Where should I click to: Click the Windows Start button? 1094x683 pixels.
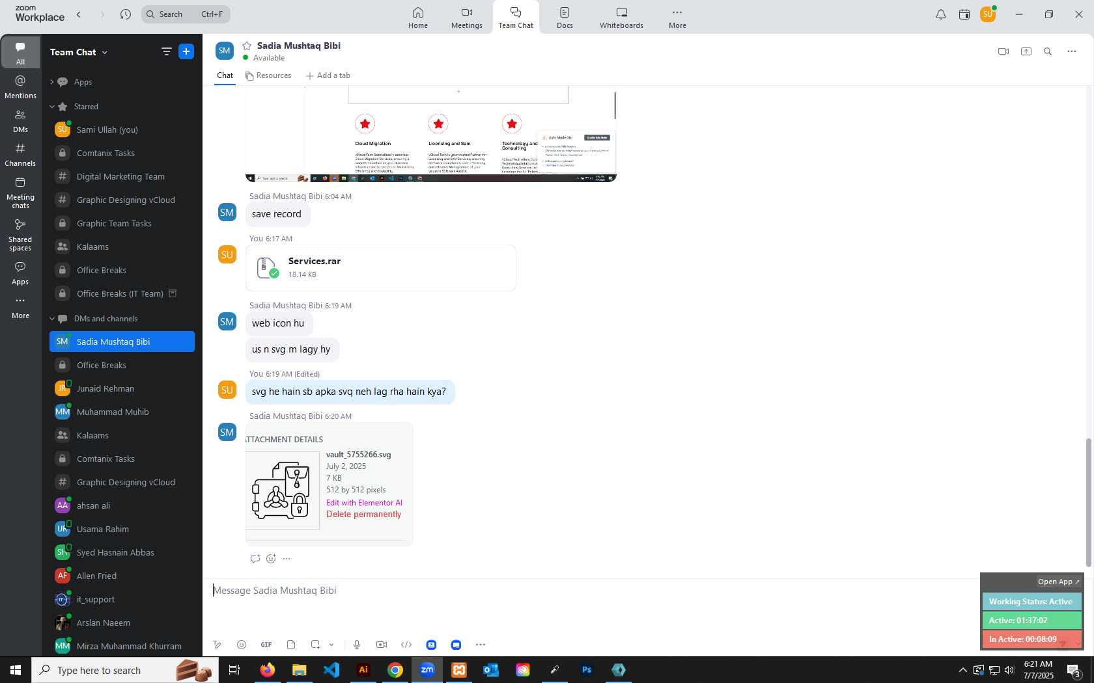16,670
